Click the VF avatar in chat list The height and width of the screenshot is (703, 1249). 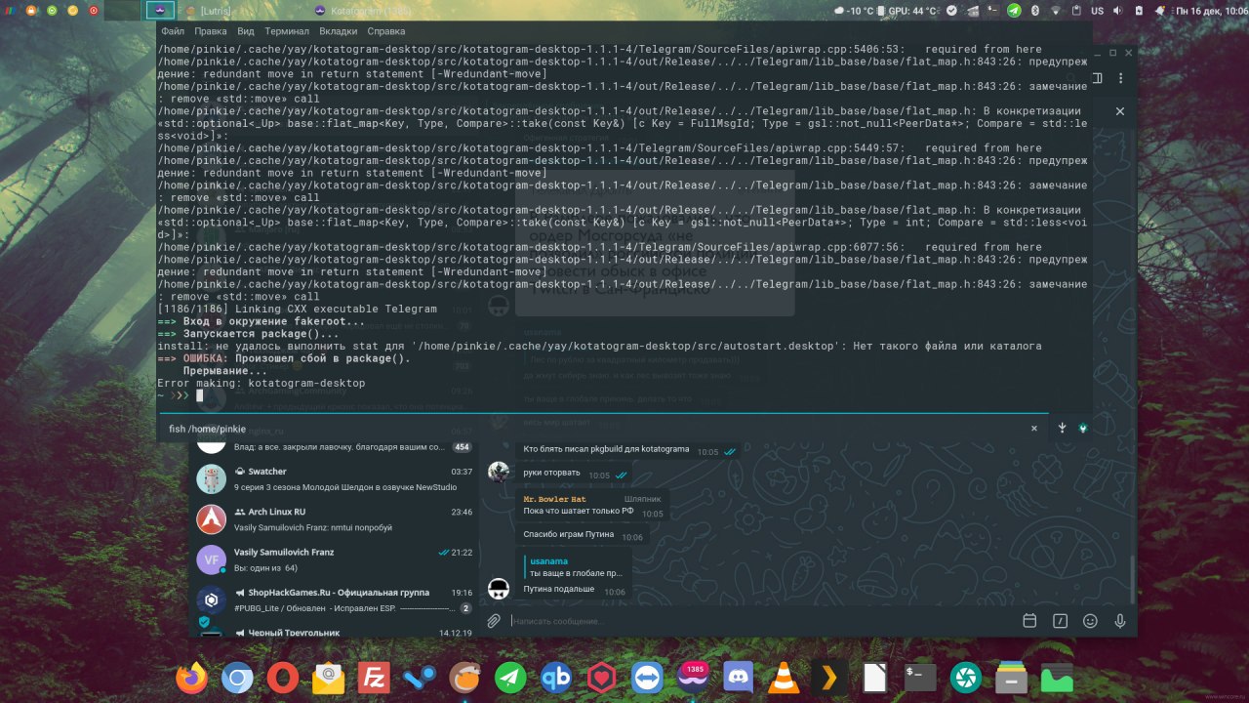click(x=212, y=559)
